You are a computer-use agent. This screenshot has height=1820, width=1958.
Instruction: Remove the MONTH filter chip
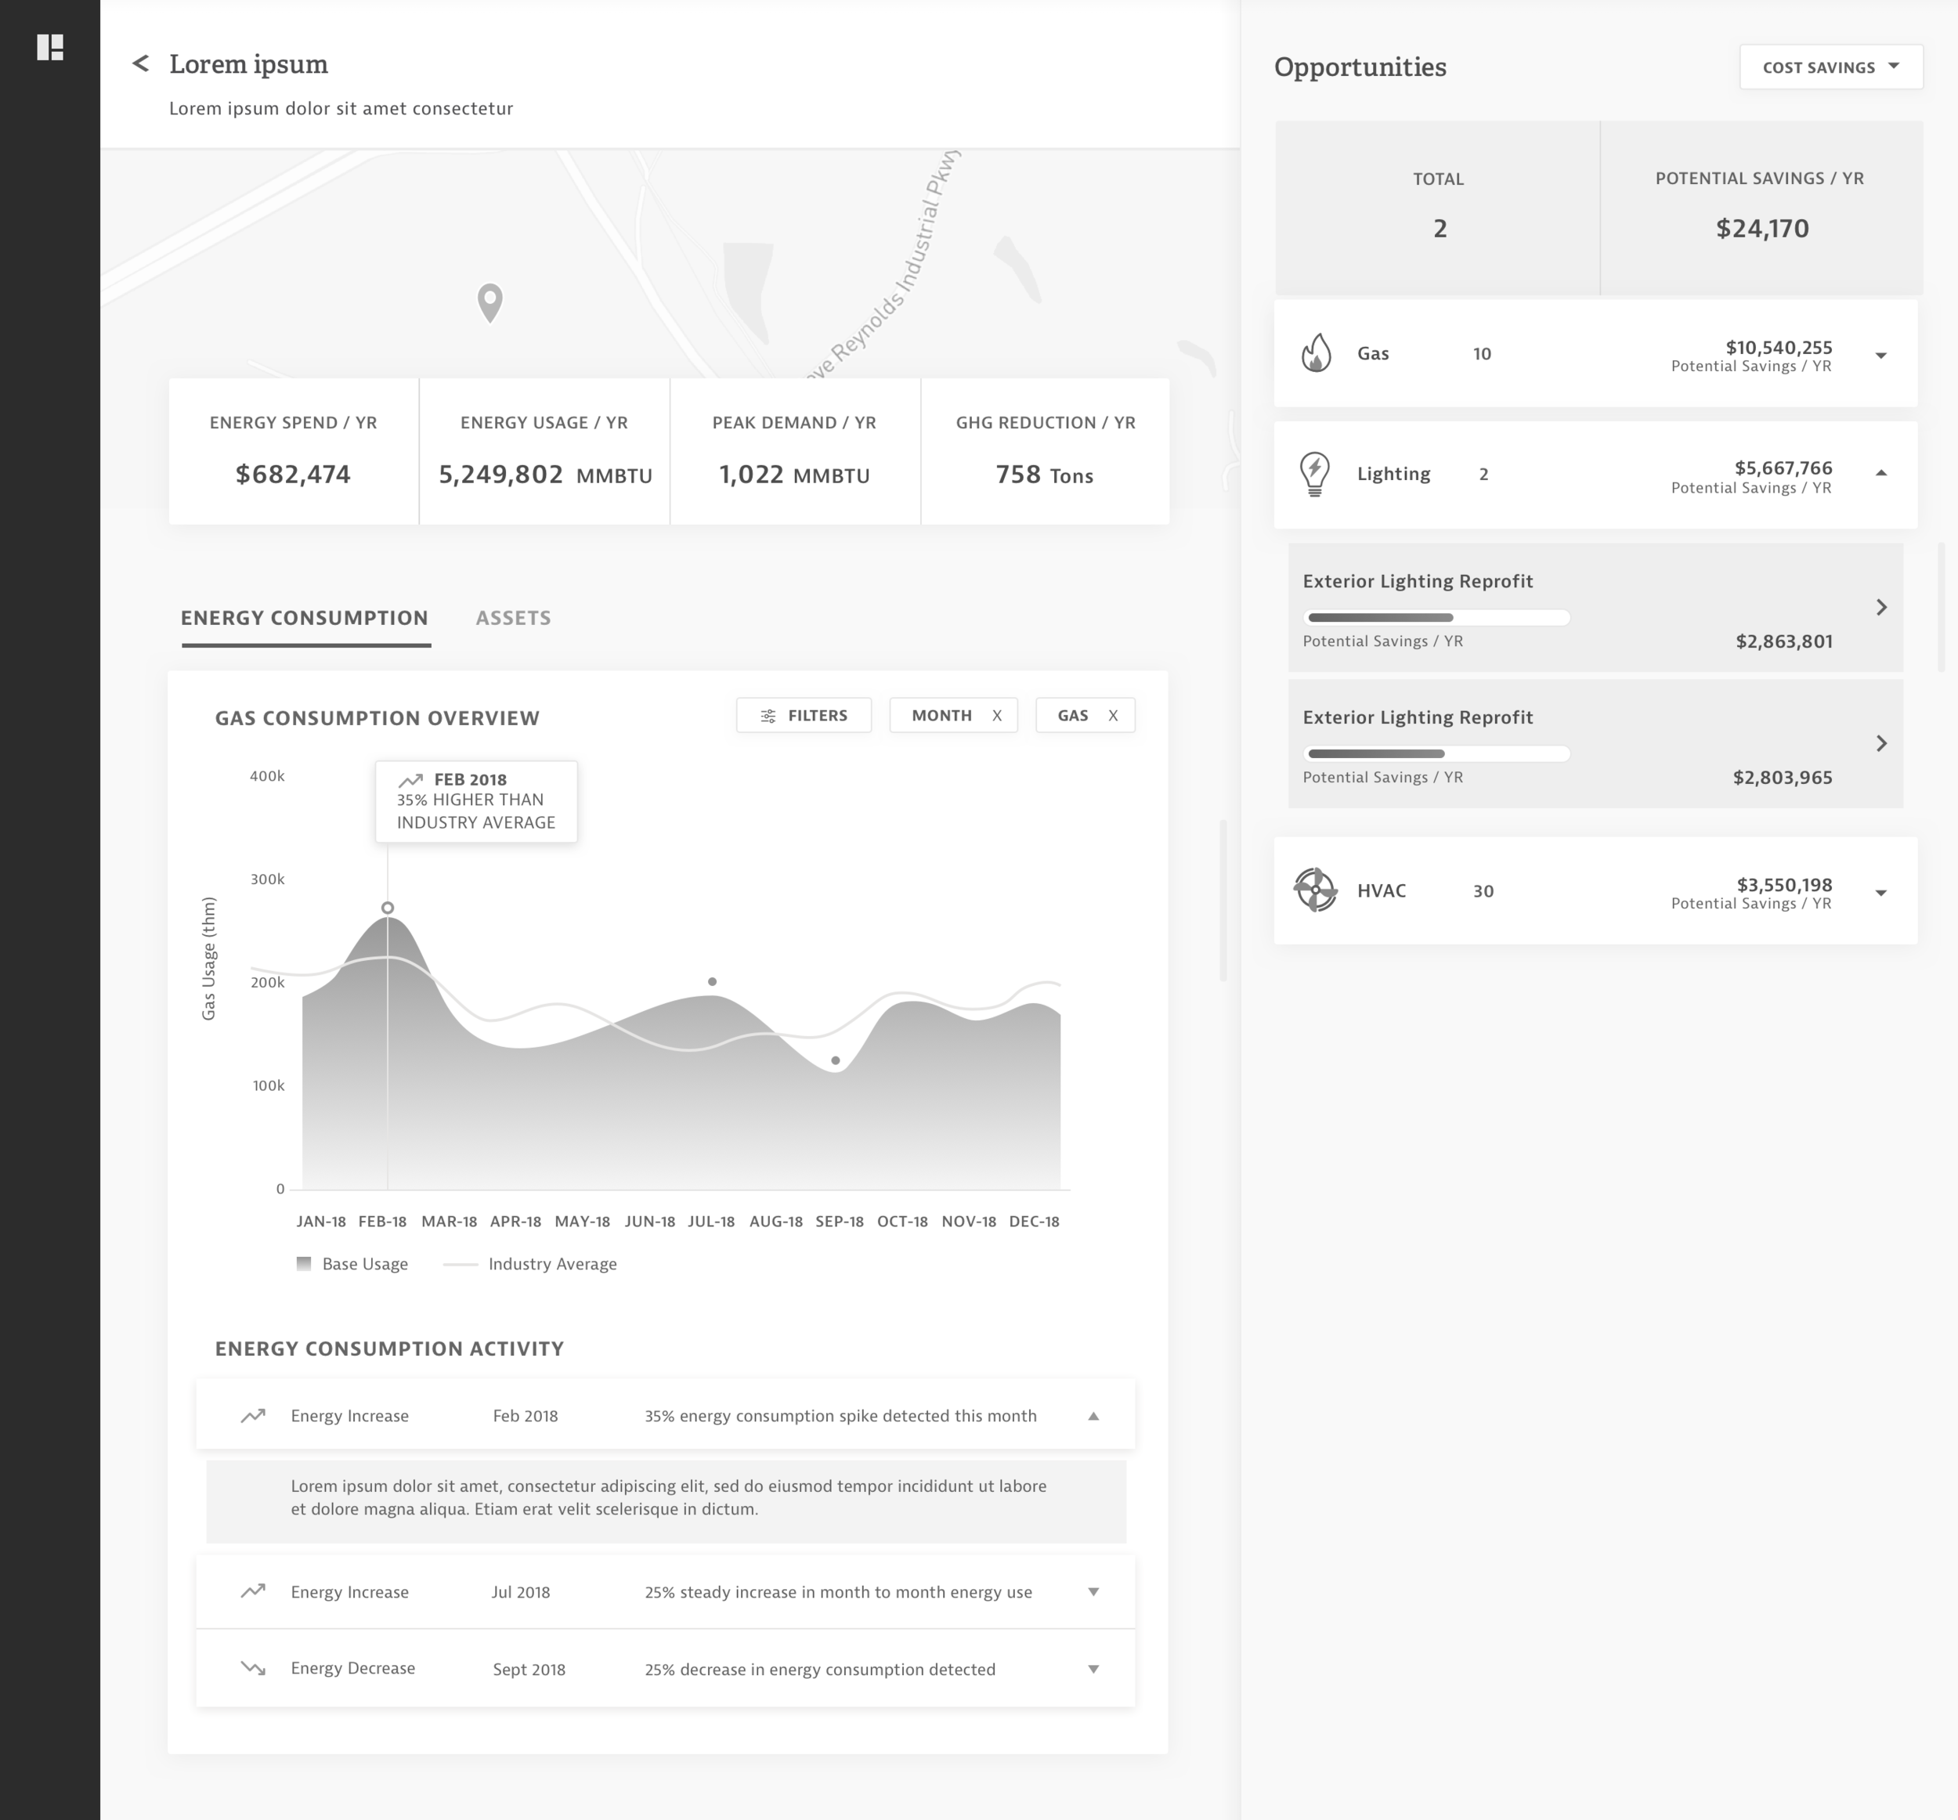[997, 716]
